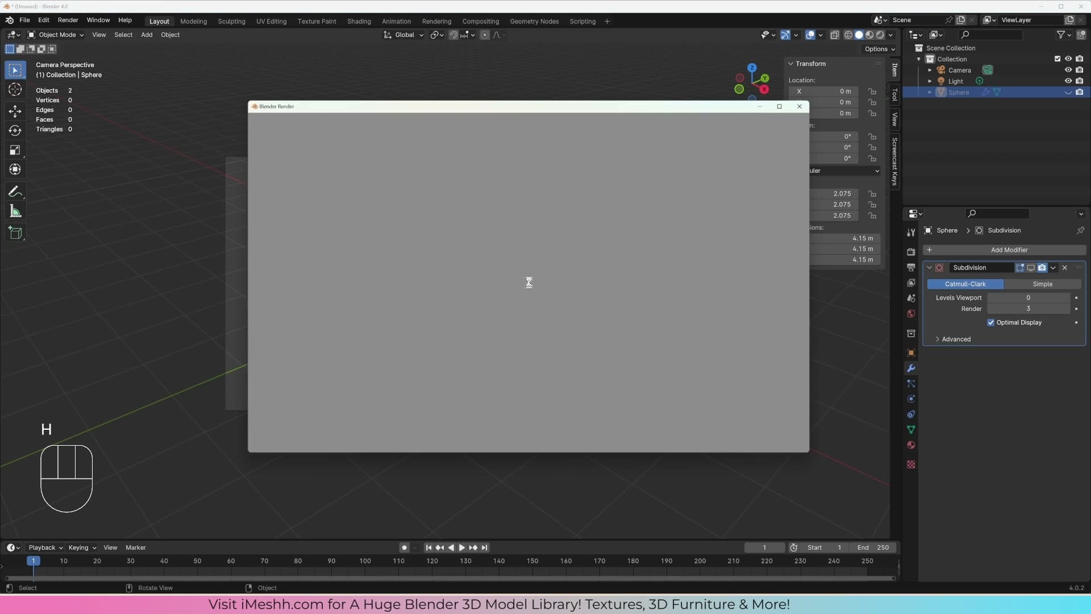Open Subdivision modifier extra options dropdown
Screen dimensions: 1091x614
pyautogui.click(x=1053, y=268)
